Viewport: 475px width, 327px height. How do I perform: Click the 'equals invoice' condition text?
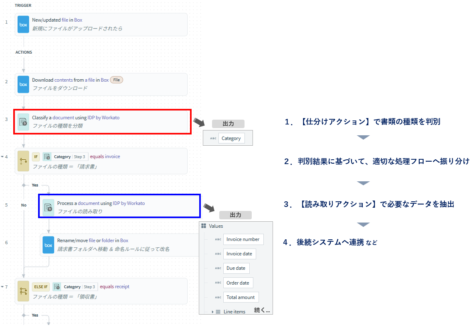tap(105, 156)
